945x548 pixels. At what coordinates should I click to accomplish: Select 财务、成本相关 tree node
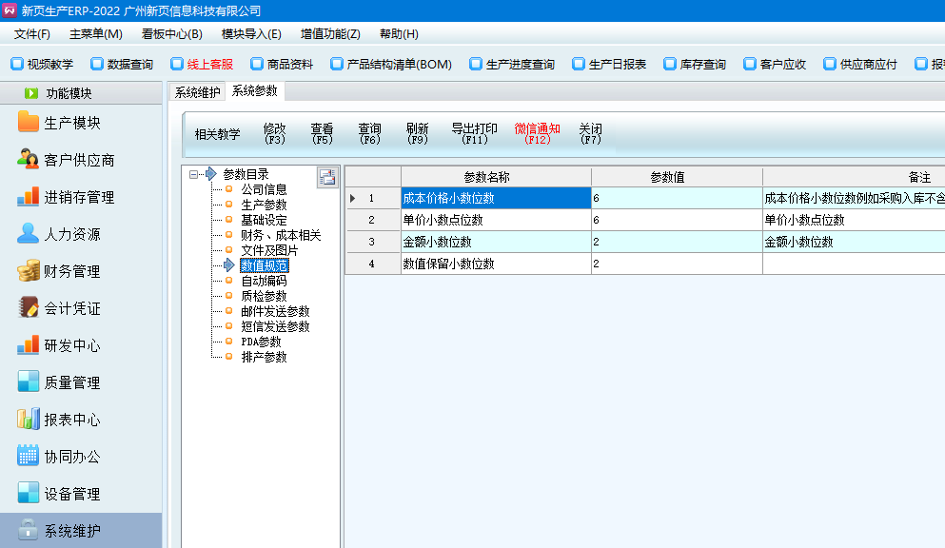tap(281, 235)
